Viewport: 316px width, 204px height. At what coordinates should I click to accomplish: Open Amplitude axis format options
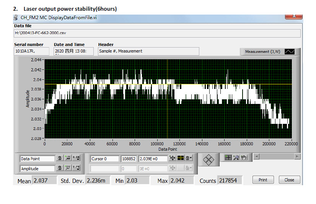76,168
